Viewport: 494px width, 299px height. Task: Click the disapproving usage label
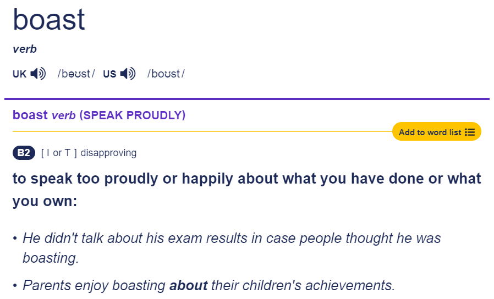click(x=108, y=153)
